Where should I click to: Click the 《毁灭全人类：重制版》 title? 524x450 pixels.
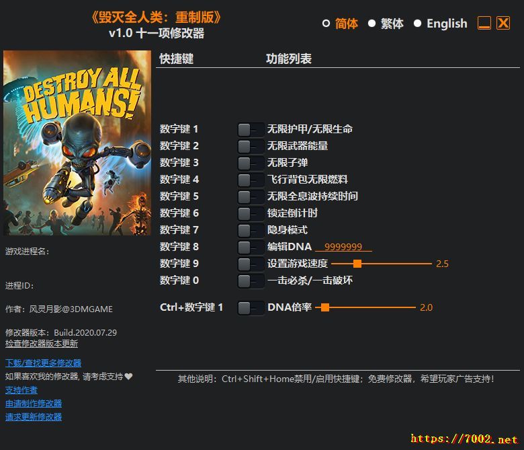(157, 17)
